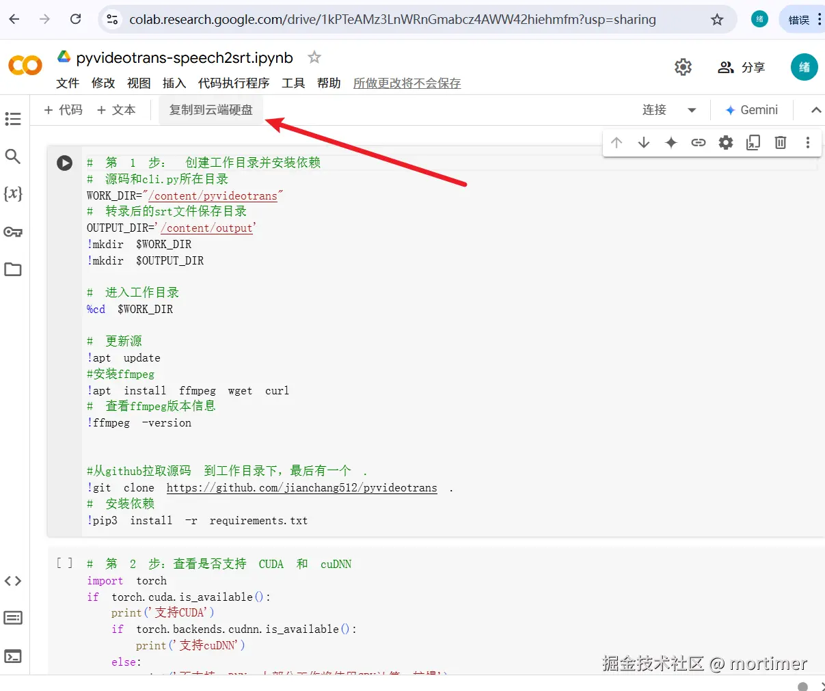
Task: Open the browser profile avatar
Action: [x=759, y=19]
